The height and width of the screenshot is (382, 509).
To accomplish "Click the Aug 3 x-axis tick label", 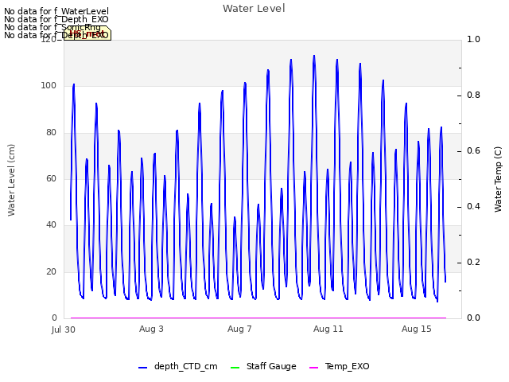I will click(151, 329).
